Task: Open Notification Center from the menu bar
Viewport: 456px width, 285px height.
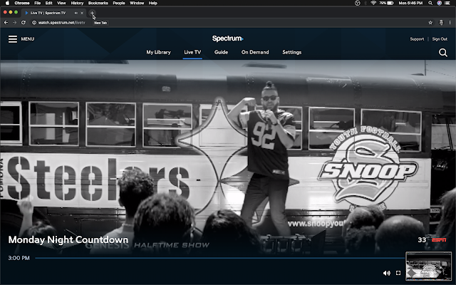Action: (448, 3)
